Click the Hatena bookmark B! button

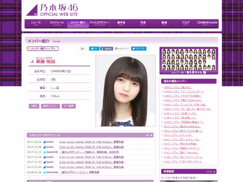coord(94,49)
